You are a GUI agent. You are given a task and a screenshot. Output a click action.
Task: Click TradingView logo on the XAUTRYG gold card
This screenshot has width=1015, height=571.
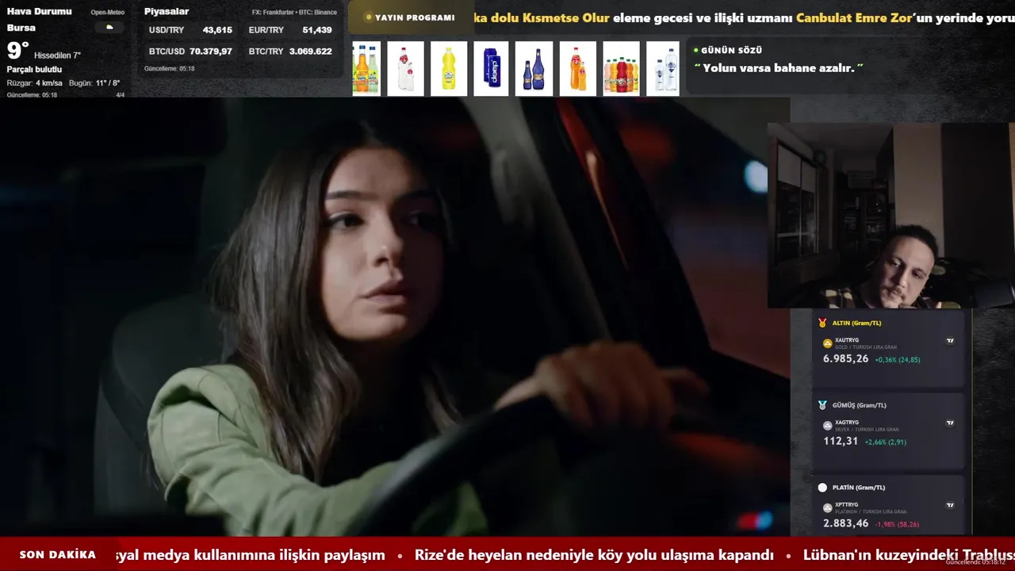tap(950, 341)
